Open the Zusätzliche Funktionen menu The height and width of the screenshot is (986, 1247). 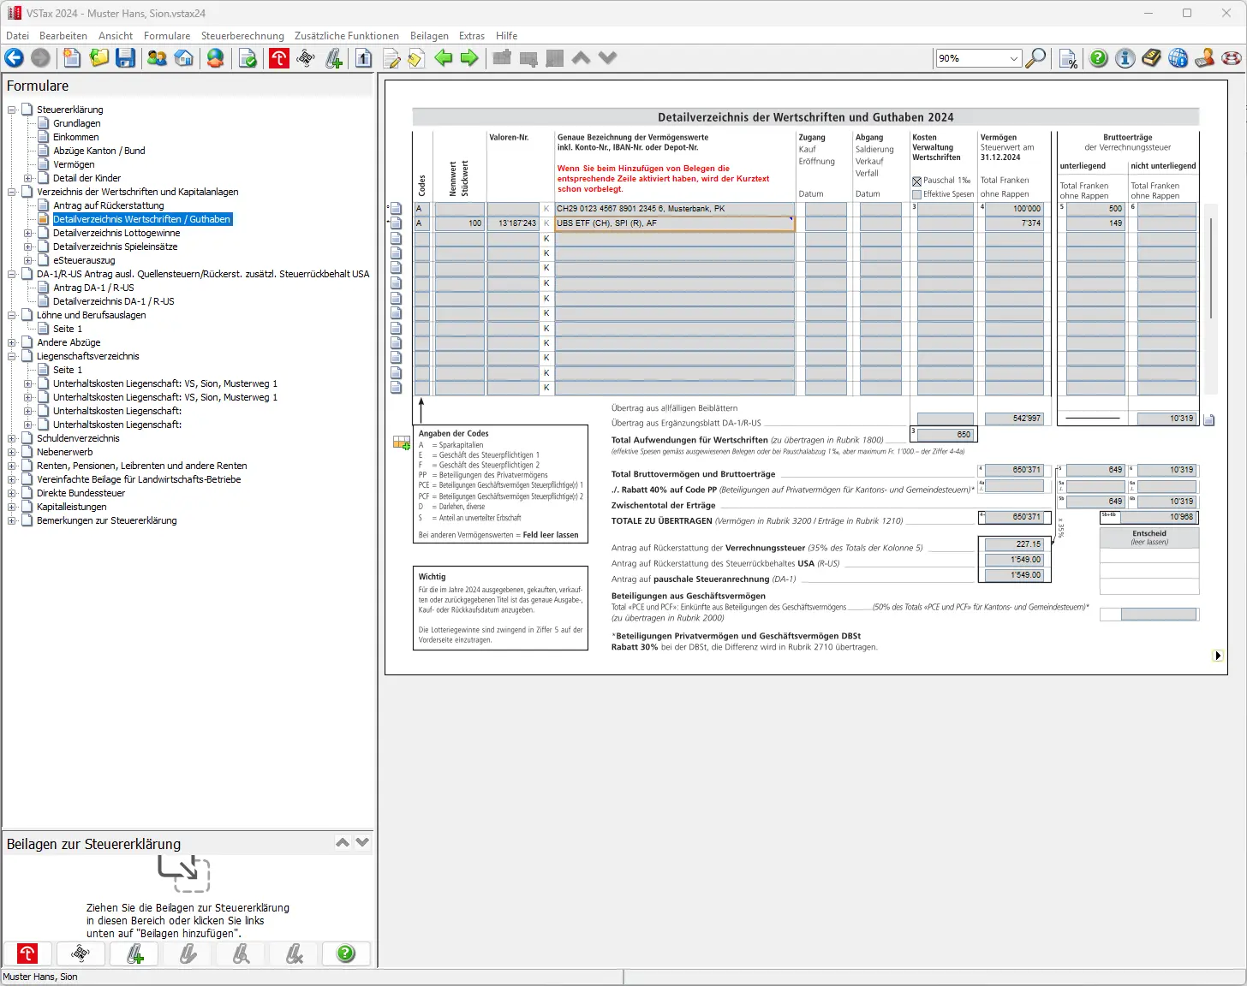pos(346,36)
